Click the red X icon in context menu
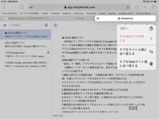The image size is (159, 119). [x=151, y=39]
